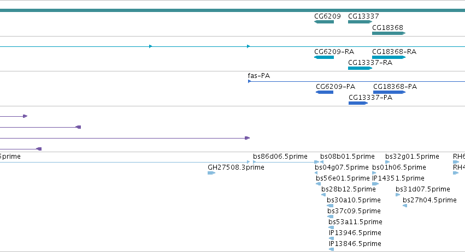Click the bs28b12.5prime EST
Image resolution: width=465 pixels, height=252 pixels.
[323, 195]
